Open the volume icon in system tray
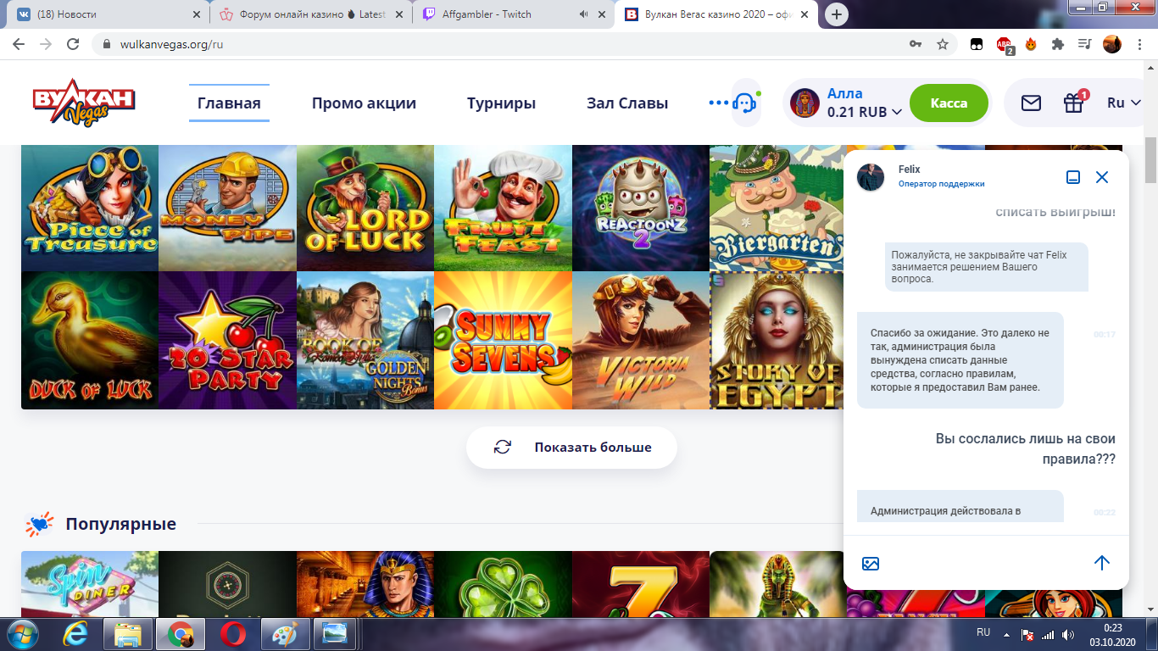 pos(1067,634)
